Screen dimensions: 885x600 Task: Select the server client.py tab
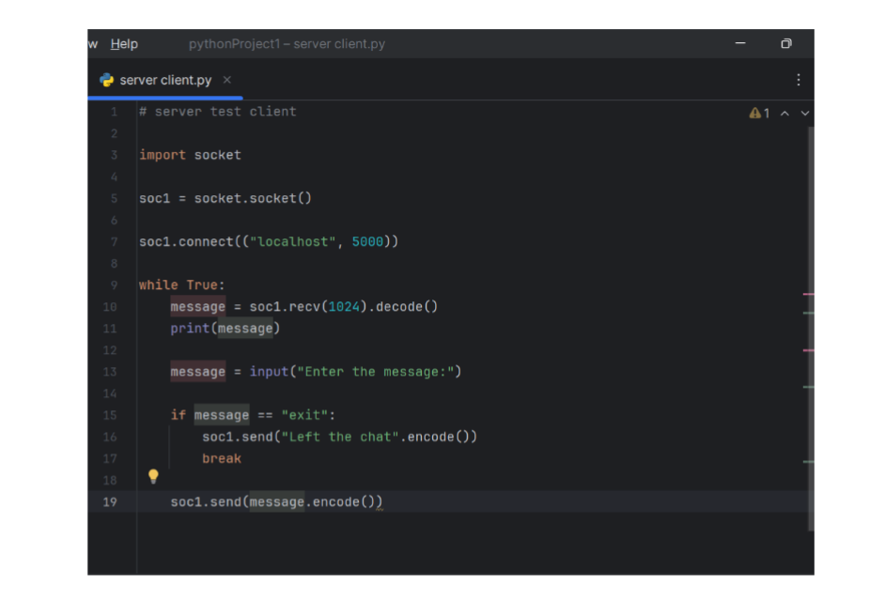tap(164, 80)
